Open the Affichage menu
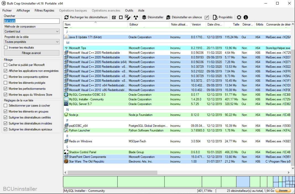Viewport: 295px width, 194px height. pyautogui.click(x=23, y=10)
